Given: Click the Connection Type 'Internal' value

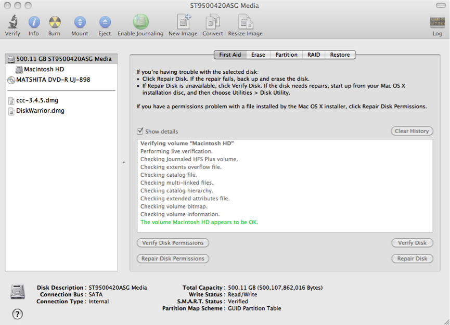Looking at the screenshot, I should pos(99,301).
